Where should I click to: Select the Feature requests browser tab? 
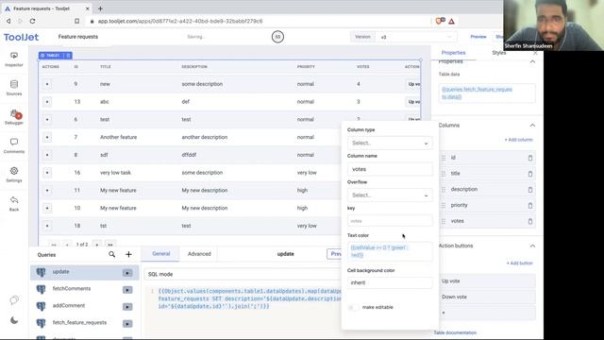pyautogui.click(x=45, y=8)
